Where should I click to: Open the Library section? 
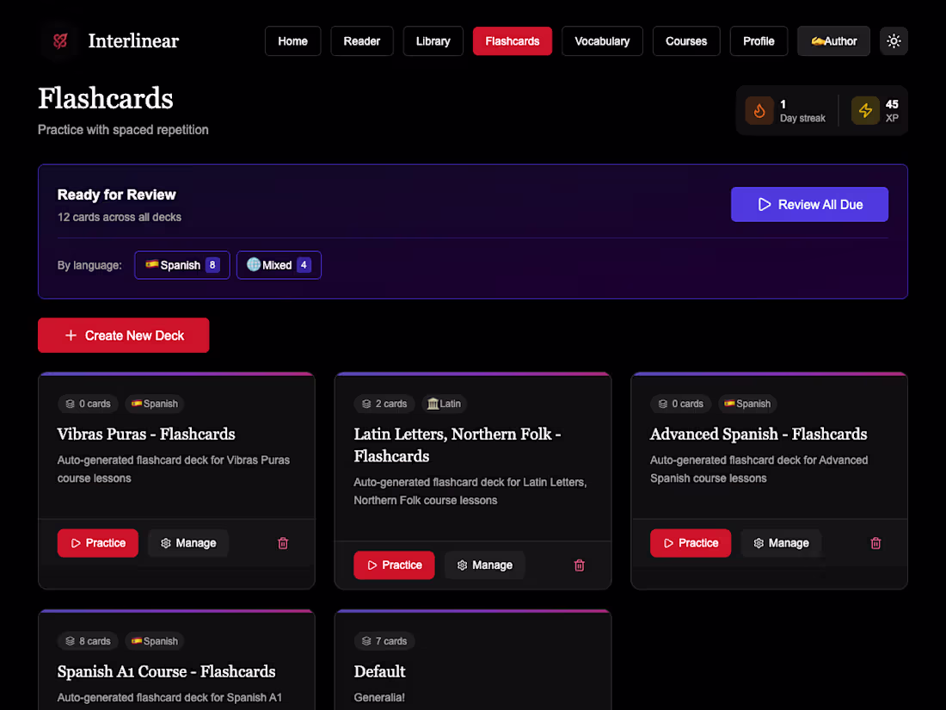(x=433, y=41)
